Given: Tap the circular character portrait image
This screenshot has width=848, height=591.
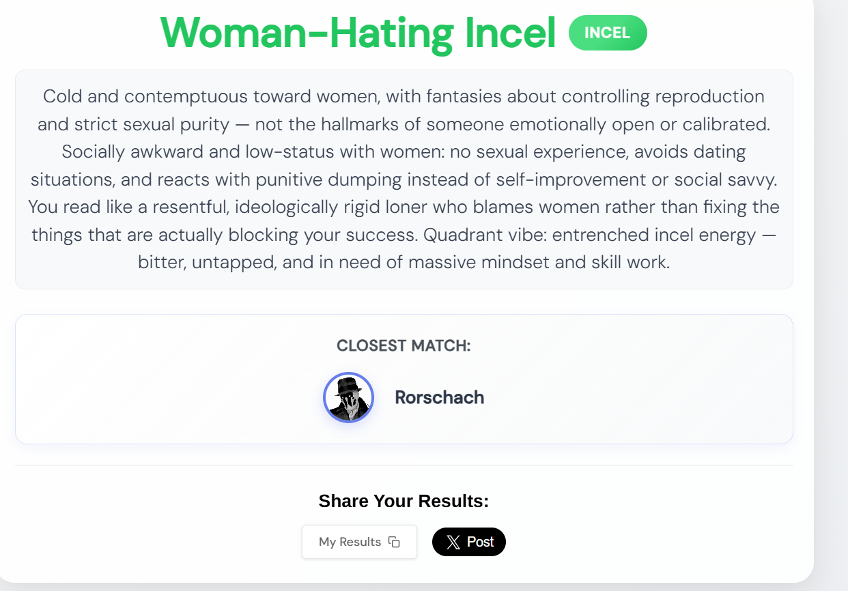Looking at the screenshot, I should tap(348, 397).
